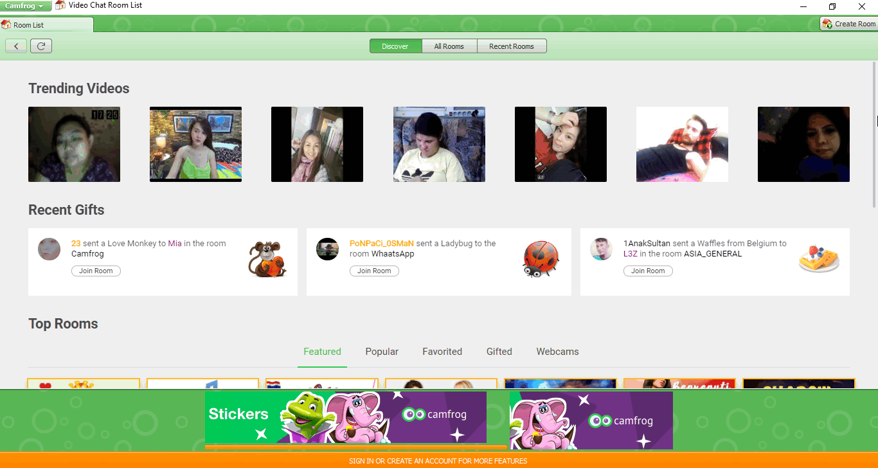This screenshot has height=468, width=878.
Task: Switch to the All Rooms tab
Action: (449, 46)
